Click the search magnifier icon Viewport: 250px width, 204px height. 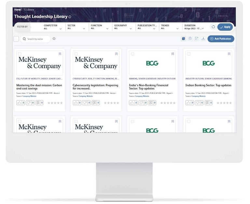pos(24,39)
